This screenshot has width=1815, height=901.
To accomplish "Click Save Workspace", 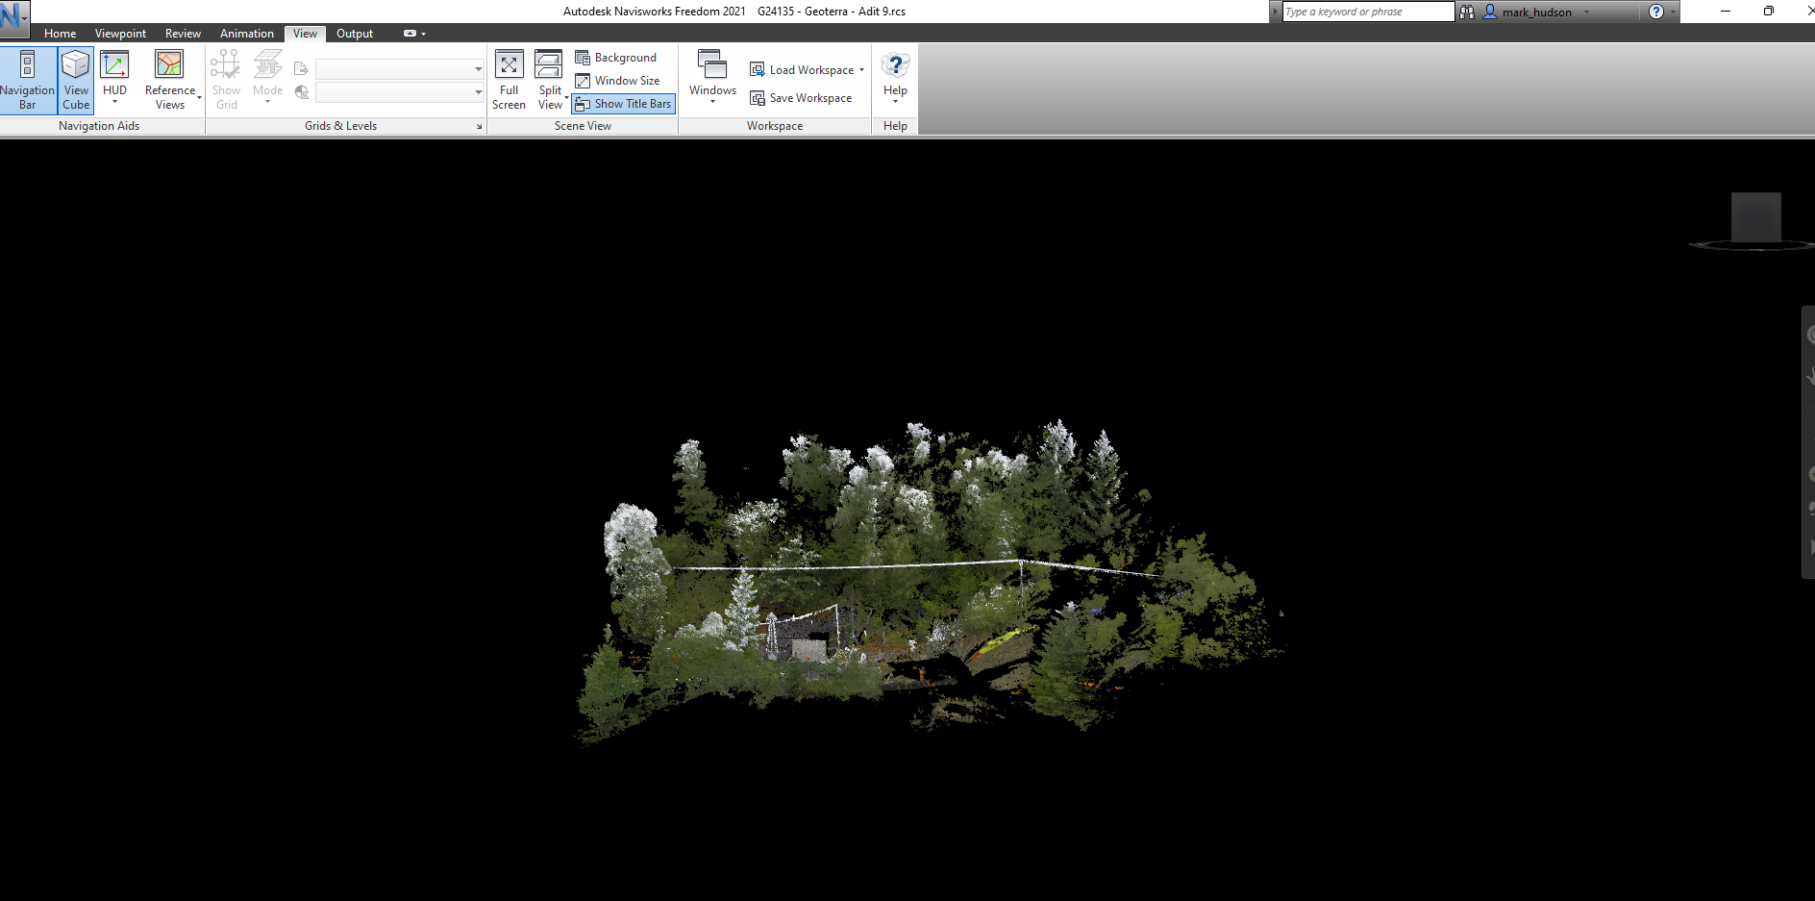I will pyautogui.click(x=802, y=98).
